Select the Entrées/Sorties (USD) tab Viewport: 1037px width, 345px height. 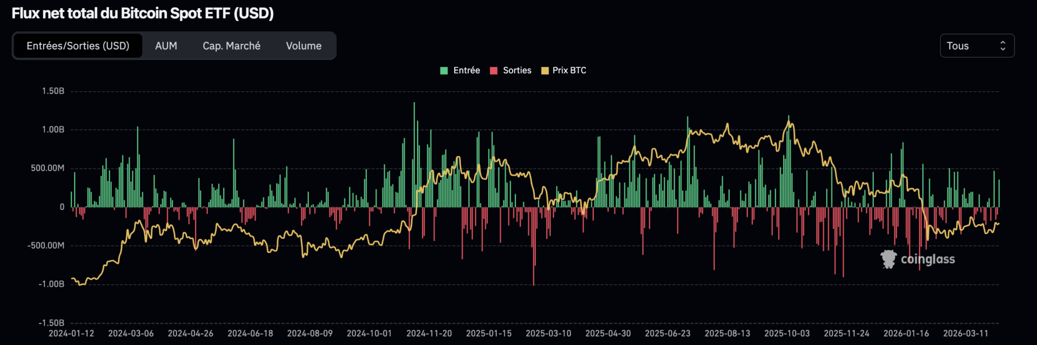point(78,46)
